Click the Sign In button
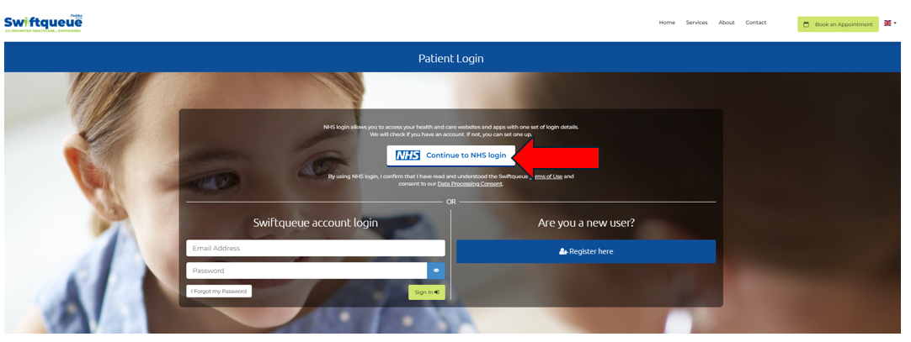 click(426, 292)
